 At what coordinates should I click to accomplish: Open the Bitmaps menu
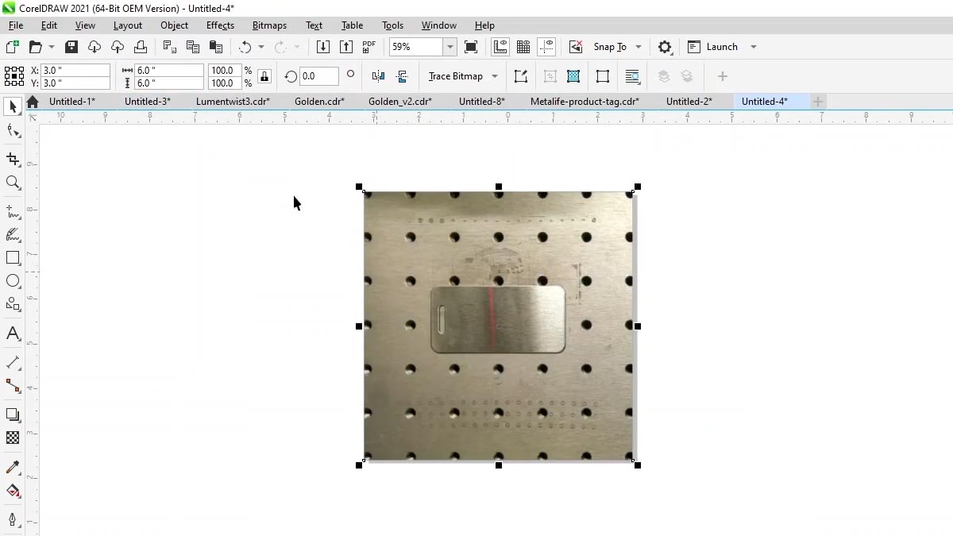point(269,25)
